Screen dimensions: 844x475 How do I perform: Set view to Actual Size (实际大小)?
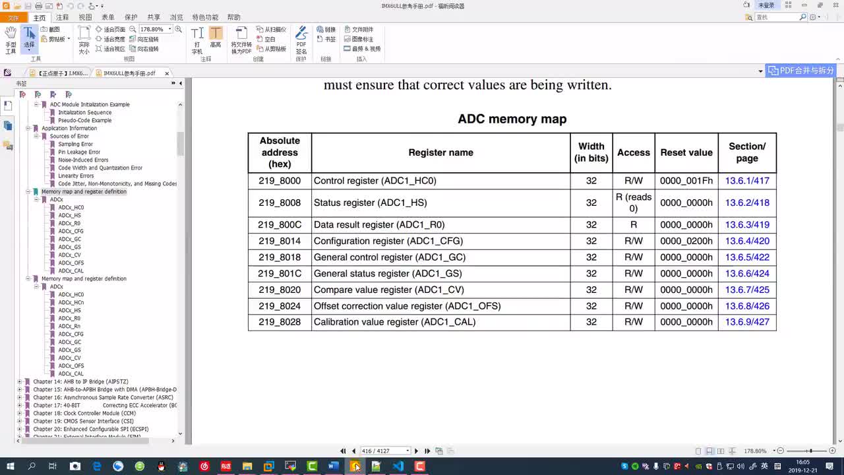coord(84,40)
